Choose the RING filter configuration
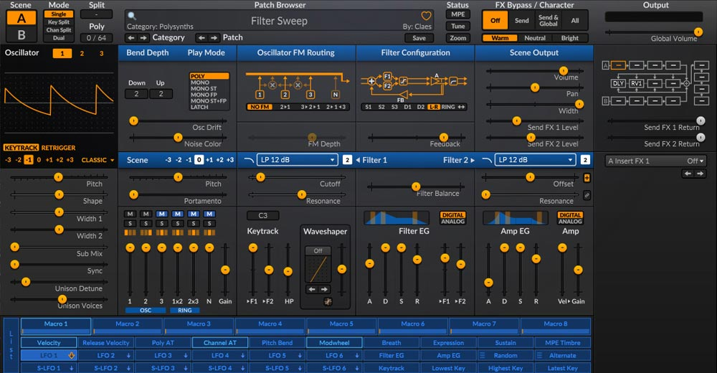This screenshot has height=373, width=717. pyautogui.click(x=448, y=107)
